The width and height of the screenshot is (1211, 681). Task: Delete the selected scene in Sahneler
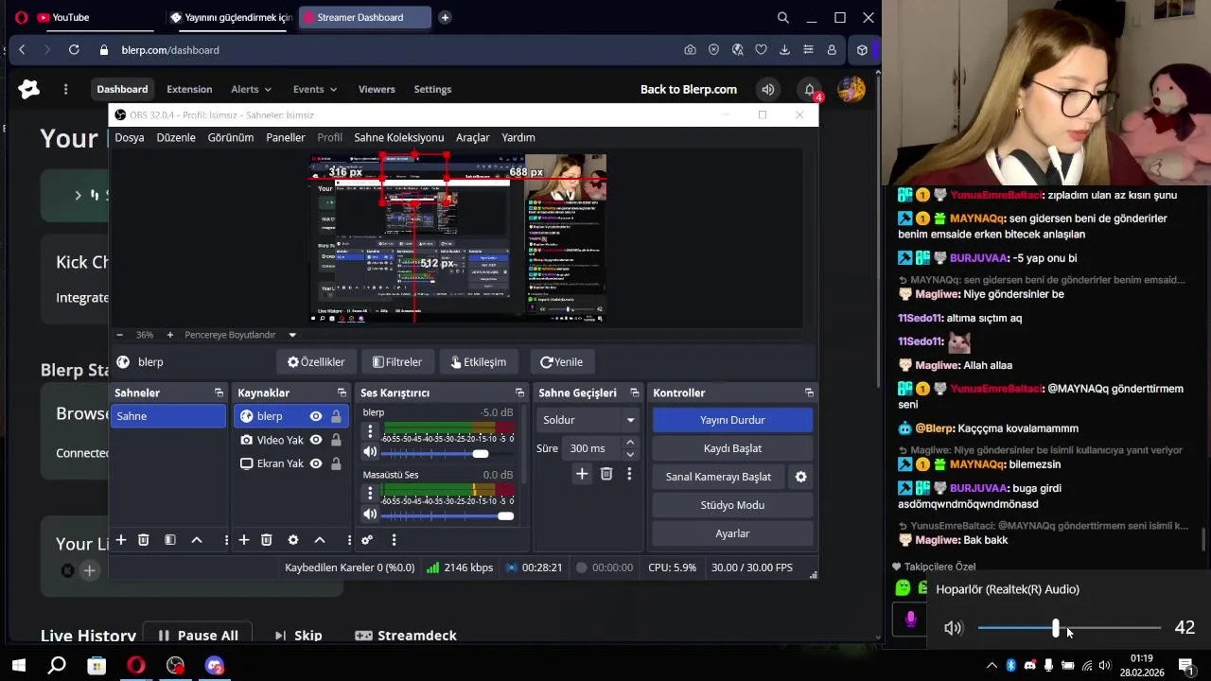point(144,540)
